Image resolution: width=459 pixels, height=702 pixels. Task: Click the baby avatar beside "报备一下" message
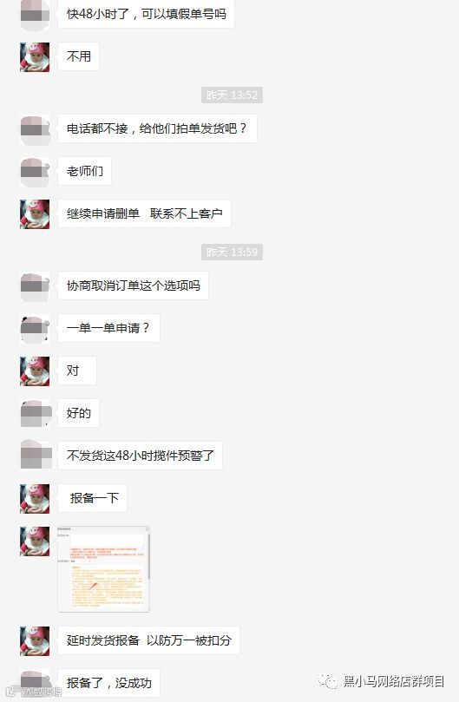[35, 498]
